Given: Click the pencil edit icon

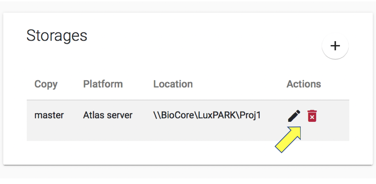Looking at the screenshot, I should click(x=294, y=116).
